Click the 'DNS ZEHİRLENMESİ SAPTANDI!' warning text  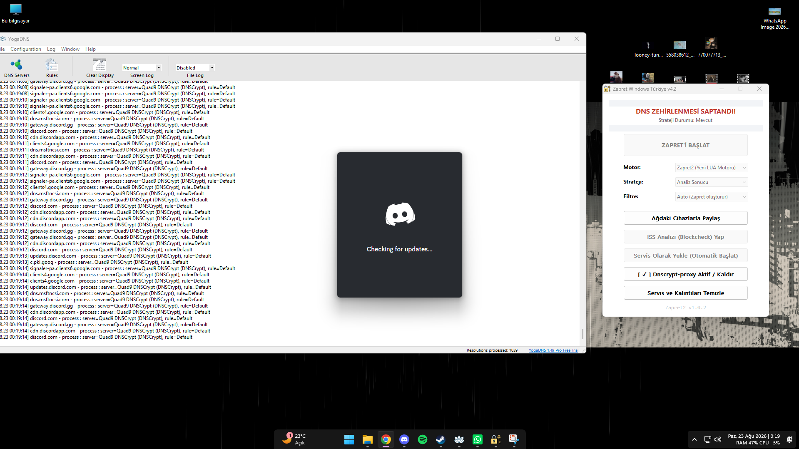[685, 111]
